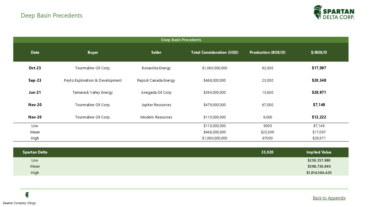Click the $20,348 per BOE/D value

pyautogui.click(x=319, y=80)
